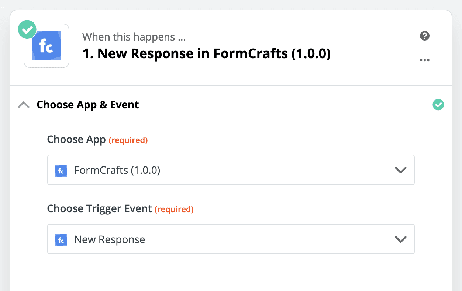This screenshot has width=462, height=291.
Task: Click the When this happens label
Action: [x=134, y=37]
